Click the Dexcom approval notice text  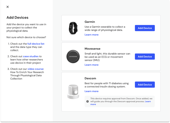[121, 101]
